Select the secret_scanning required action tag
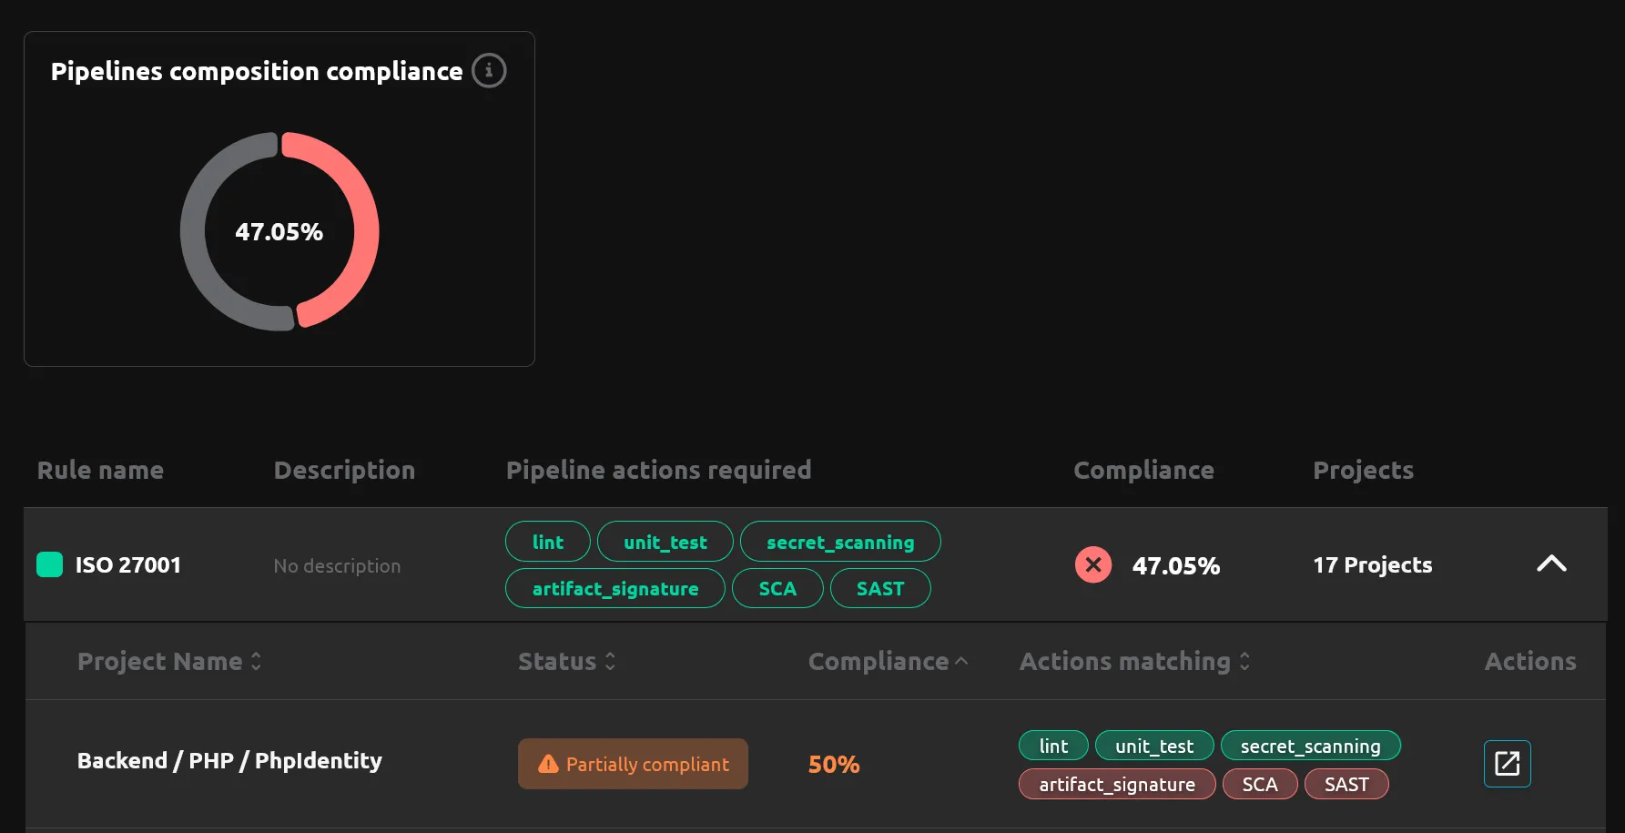 tap(840, 541)
